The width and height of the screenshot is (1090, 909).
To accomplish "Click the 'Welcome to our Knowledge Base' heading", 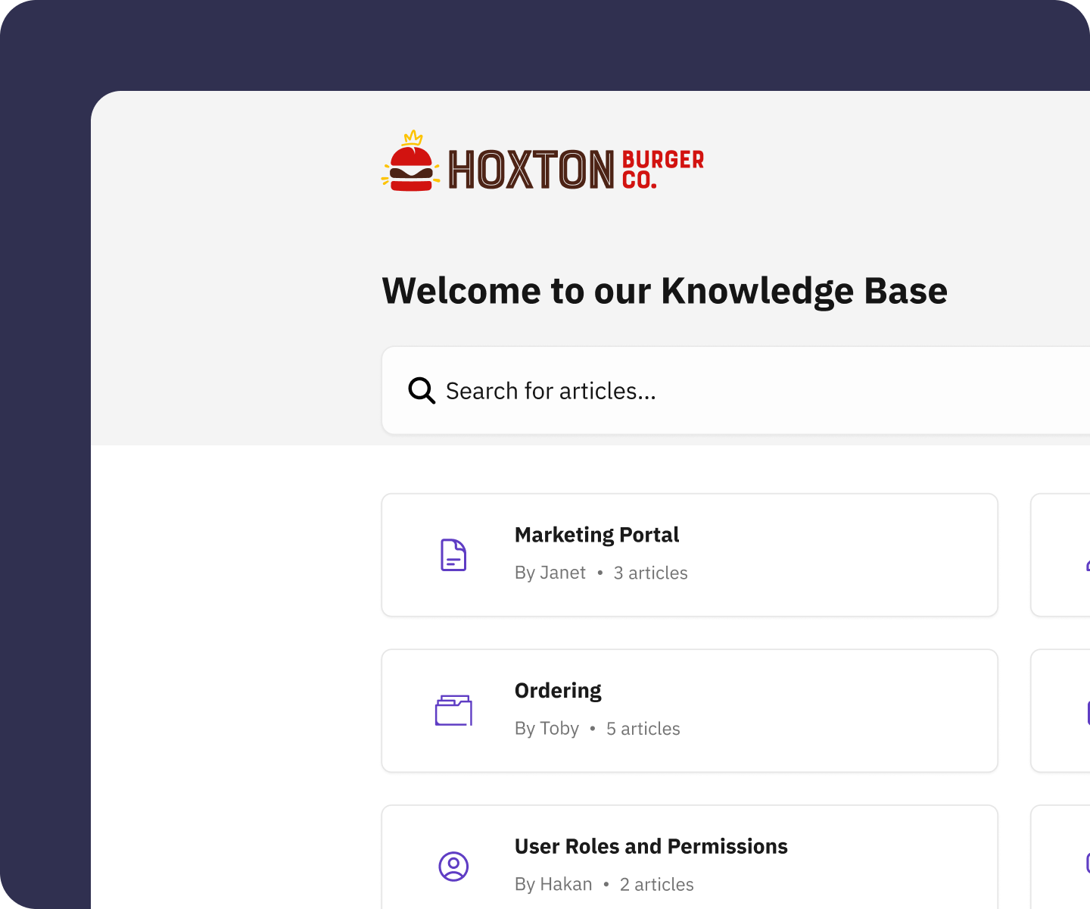I will 665,292.
